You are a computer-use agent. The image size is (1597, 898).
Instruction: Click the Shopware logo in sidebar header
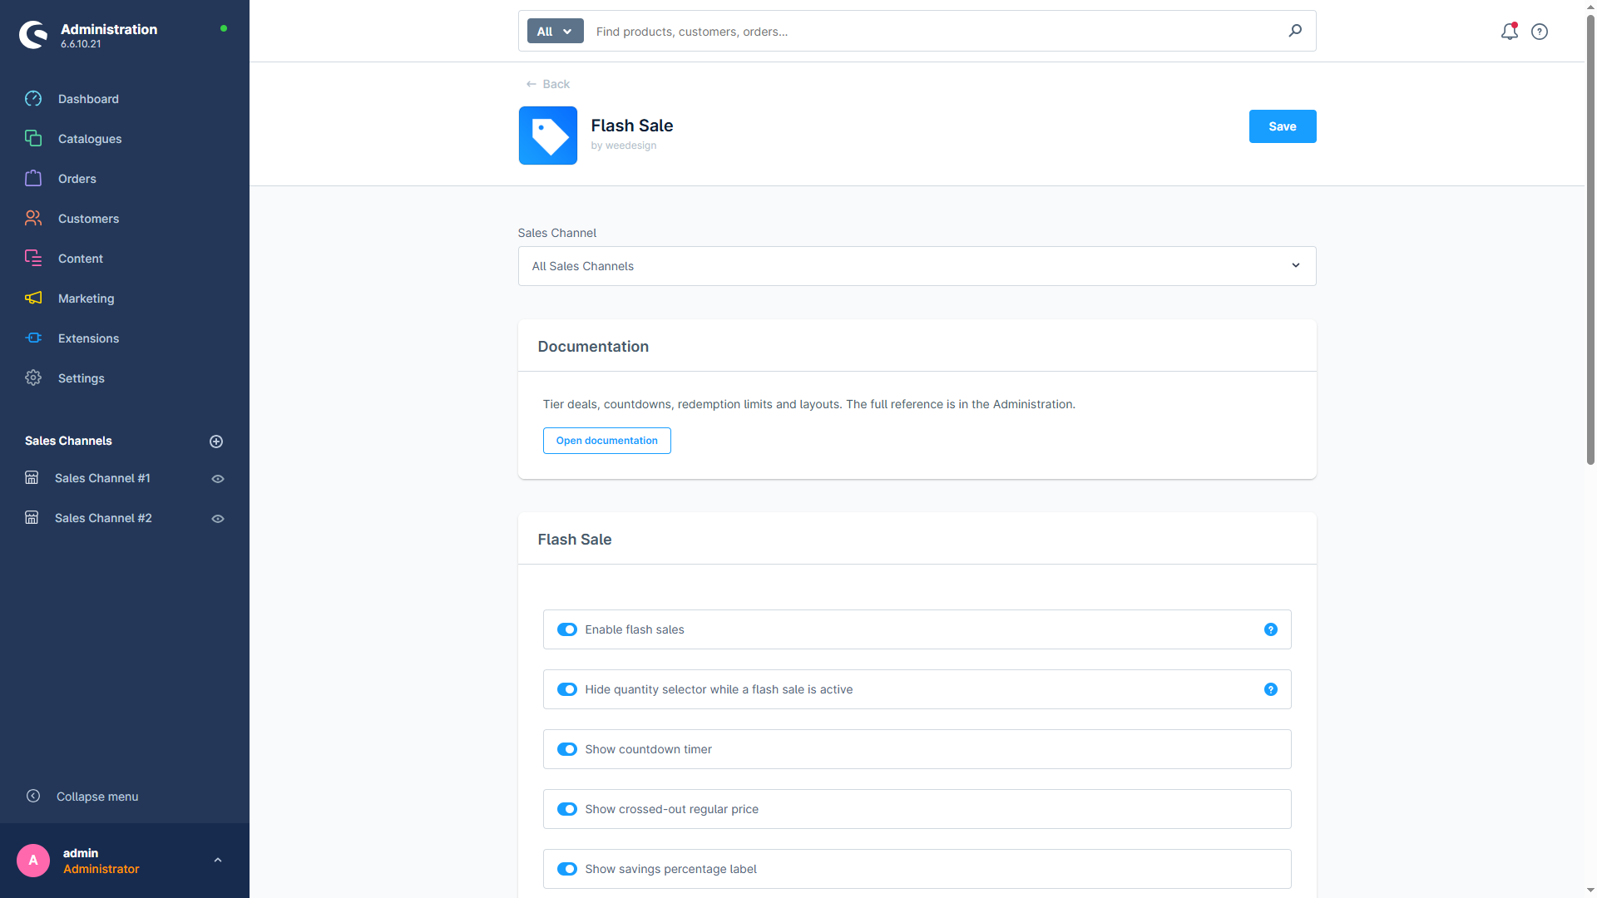tap(33, 35)
